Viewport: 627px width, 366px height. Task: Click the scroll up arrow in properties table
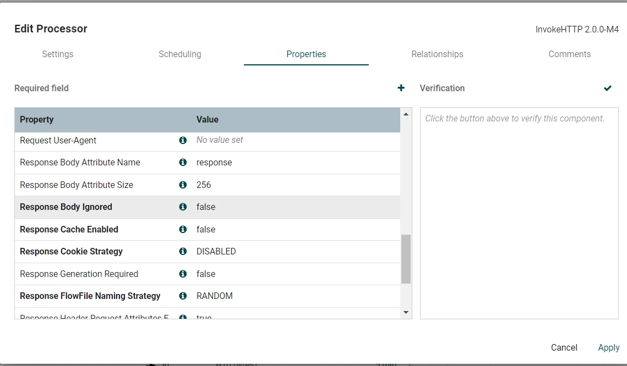click(406, 114)
